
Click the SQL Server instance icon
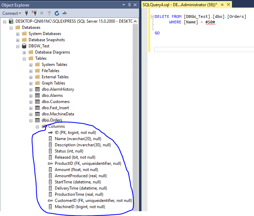point(11,21)
